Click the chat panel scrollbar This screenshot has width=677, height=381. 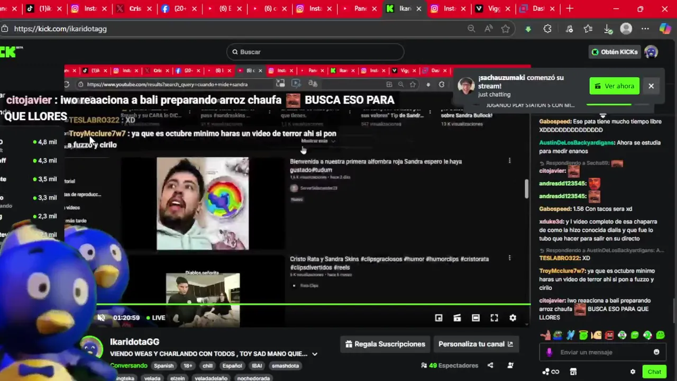click(674, 310)
